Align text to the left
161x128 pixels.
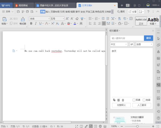(x=90, y=23)
